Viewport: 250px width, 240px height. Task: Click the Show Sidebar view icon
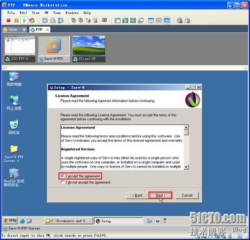(118, 20)
